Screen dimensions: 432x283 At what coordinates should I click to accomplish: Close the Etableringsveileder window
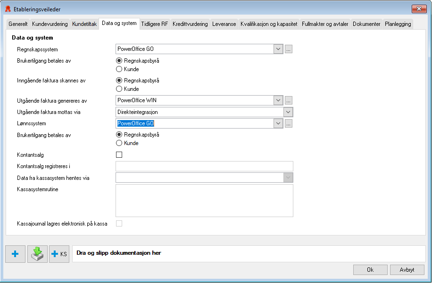coord(419,9)
